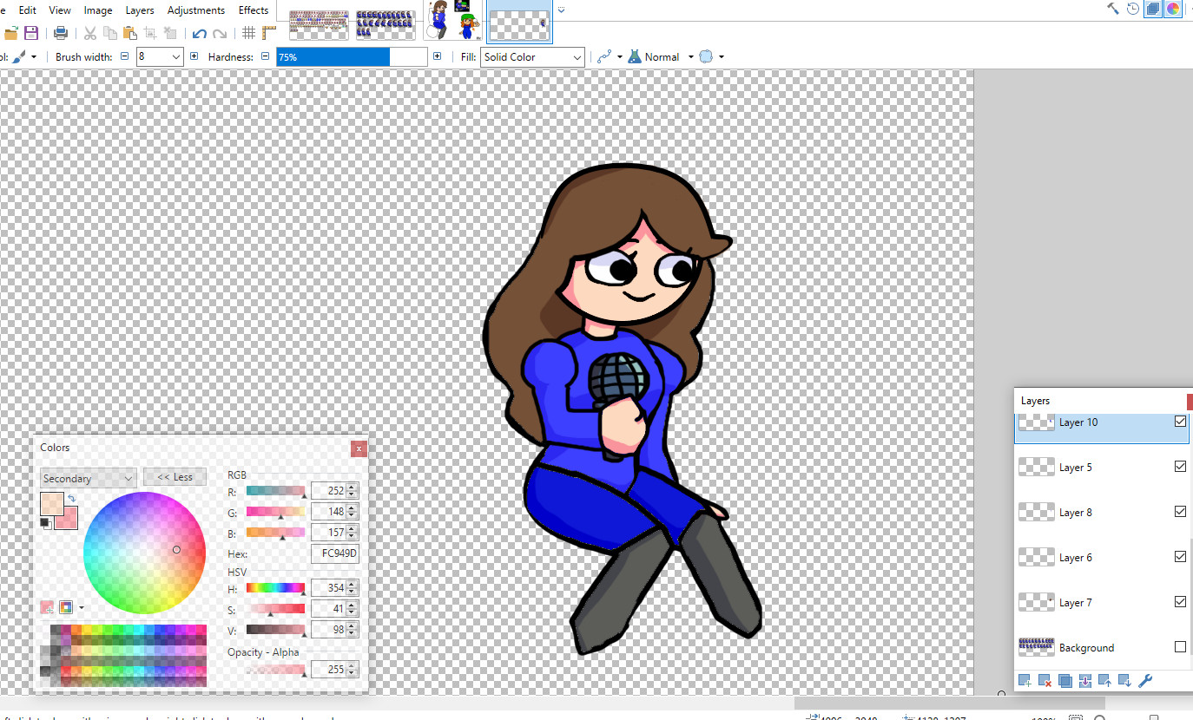Image resolution: width=1193 pixels, height=720 pixels.
Task: Move layer down in Layers panel
Action: coord(1124,681)
